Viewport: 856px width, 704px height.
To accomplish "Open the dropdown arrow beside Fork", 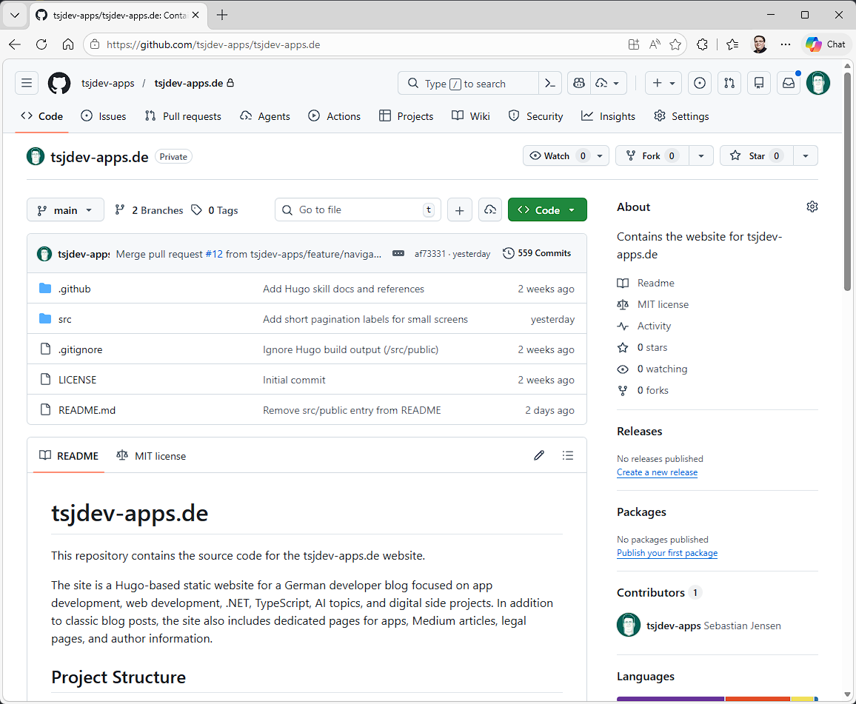I will (701, 156).
